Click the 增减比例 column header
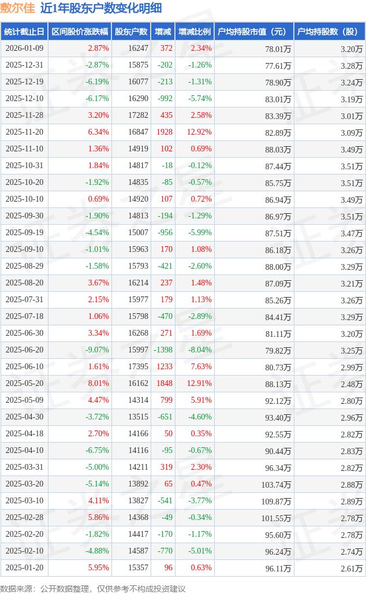366x594 pixels. [194, 32]
